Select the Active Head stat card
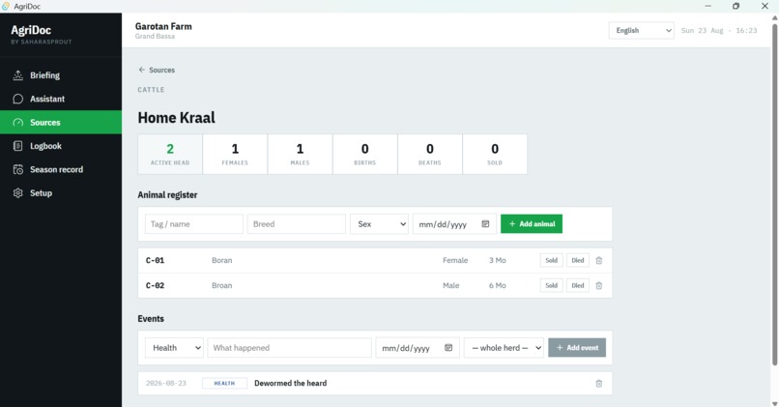779x407 pixels. [170, 154]
